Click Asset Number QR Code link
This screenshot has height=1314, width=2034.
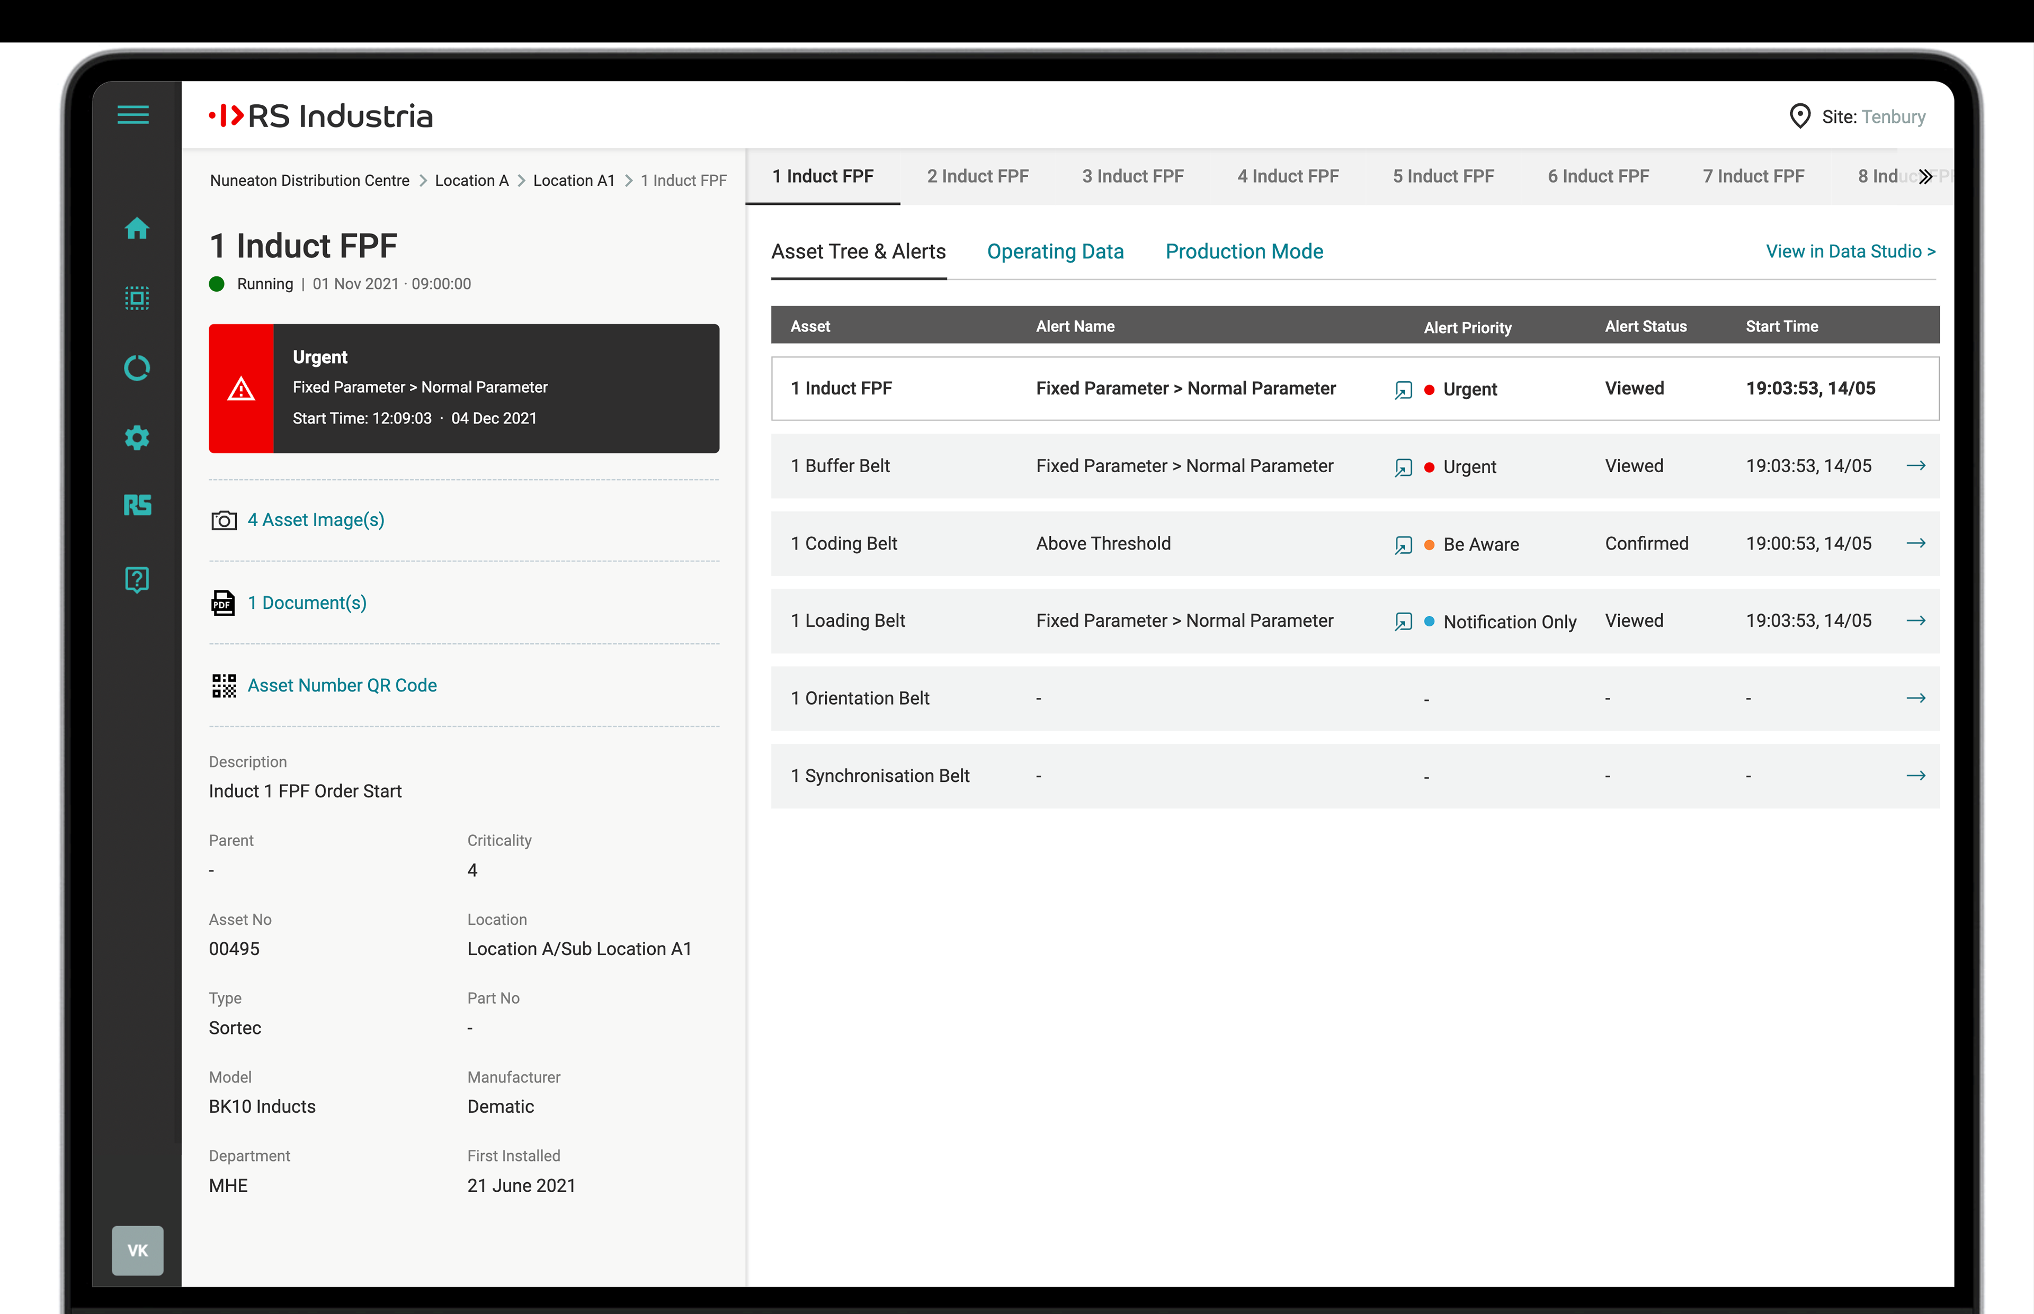tap(342, 685)
